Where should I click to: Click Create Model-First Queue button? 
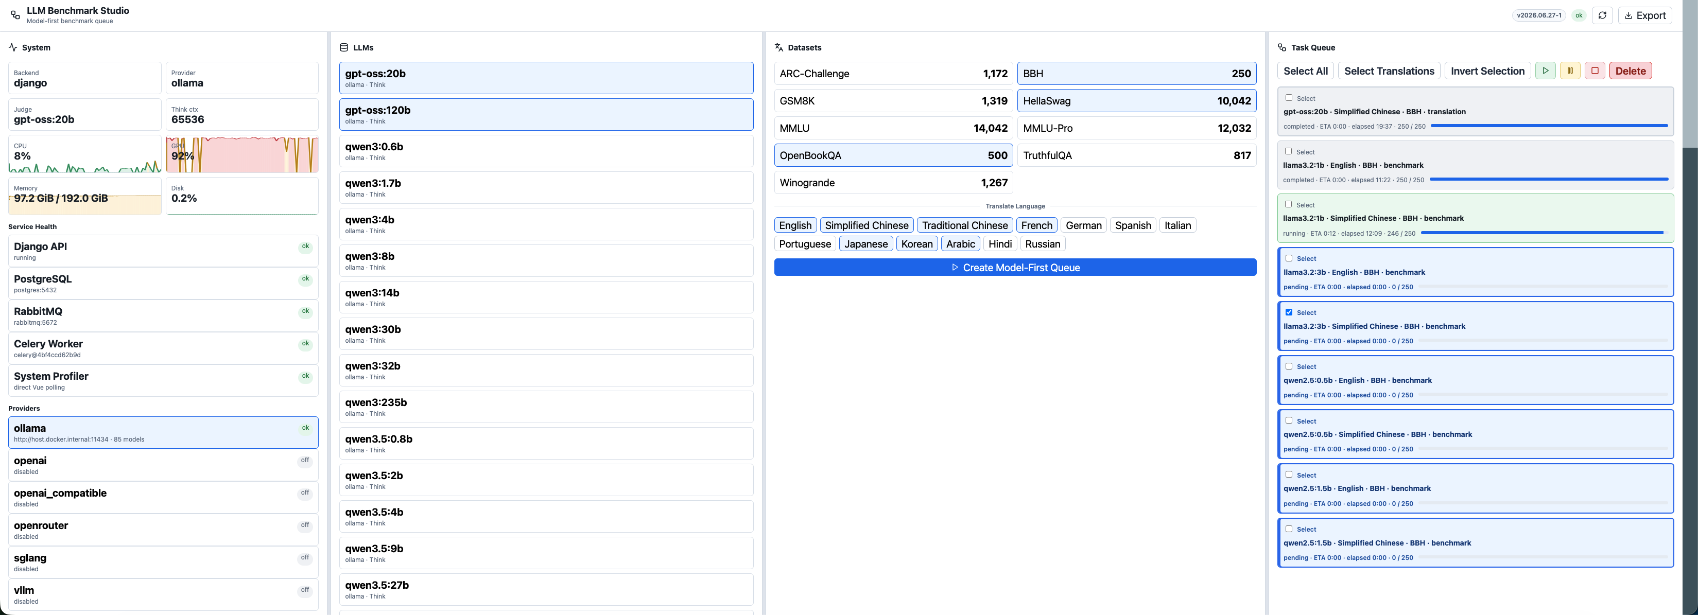1015,267
